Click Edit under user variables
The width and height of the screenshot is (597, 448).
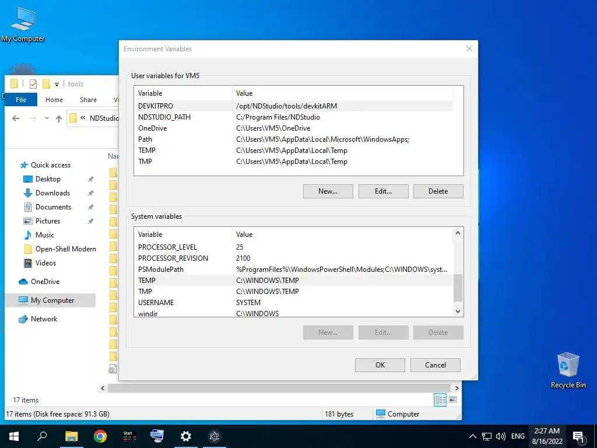[x=383, y=191]
